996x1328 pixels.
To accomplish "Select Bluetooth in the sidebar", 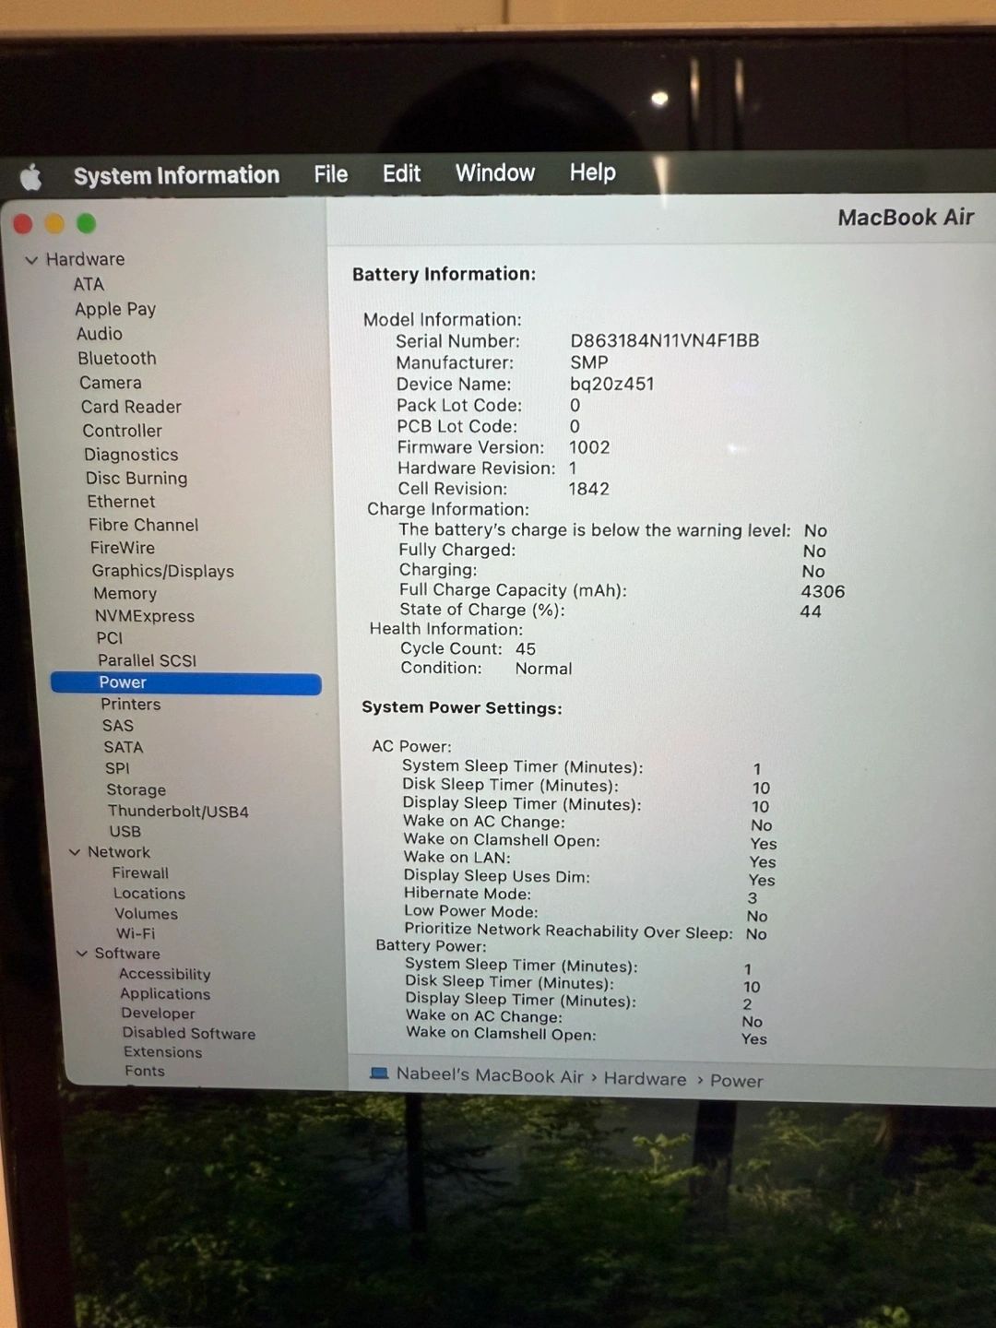I will pyautogui.click(x=116, y=358).
